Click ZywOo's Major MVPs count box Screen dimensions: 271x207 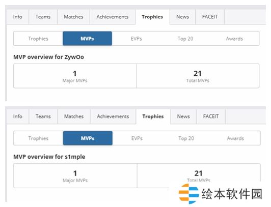click(75, 76)
